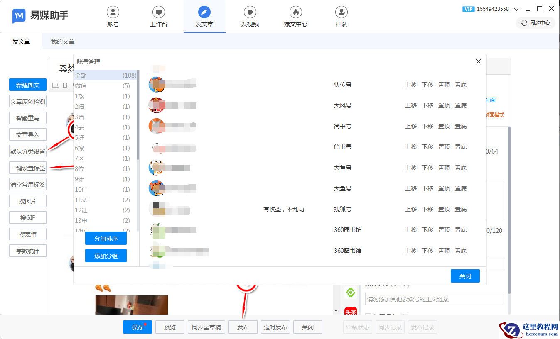Viewport: 560px width, 339px height.
Task: Select the 全部 (108) group
Action: (106, 76)
